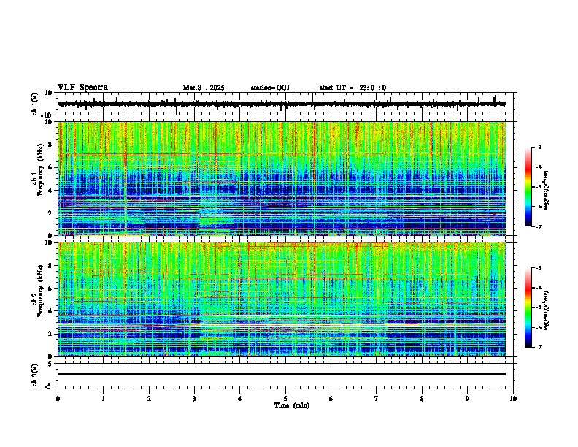Click time axis tick label "9"
578x447 pixels.
coord(467,399)
